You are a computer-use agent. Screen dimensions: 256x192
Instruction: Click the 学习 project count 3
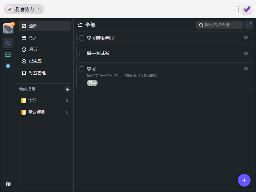point(67,100)
